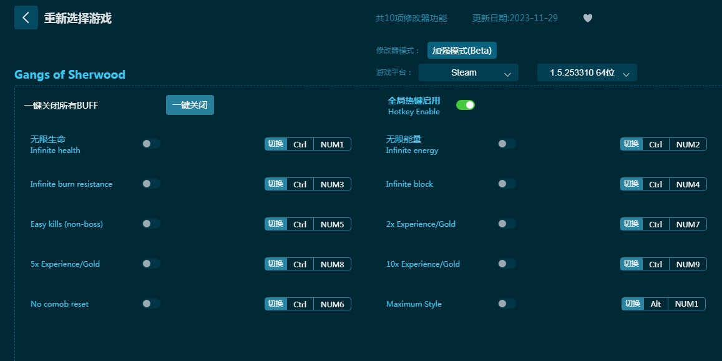Toggle Infinite health switch
Image resolution: width=722 pixels, height=361 pixels.
(x=150, y=144)
